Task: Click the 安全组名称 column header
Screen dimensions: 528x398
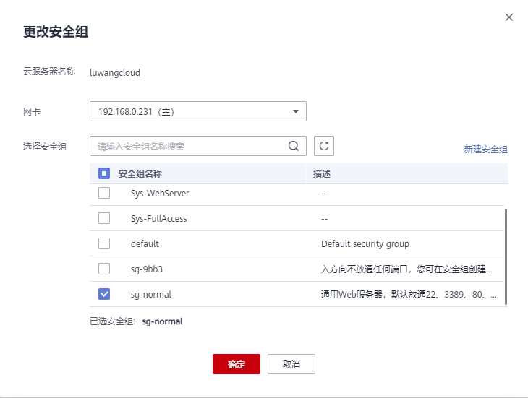Action: pyautogui.click(x=140, y=174)
